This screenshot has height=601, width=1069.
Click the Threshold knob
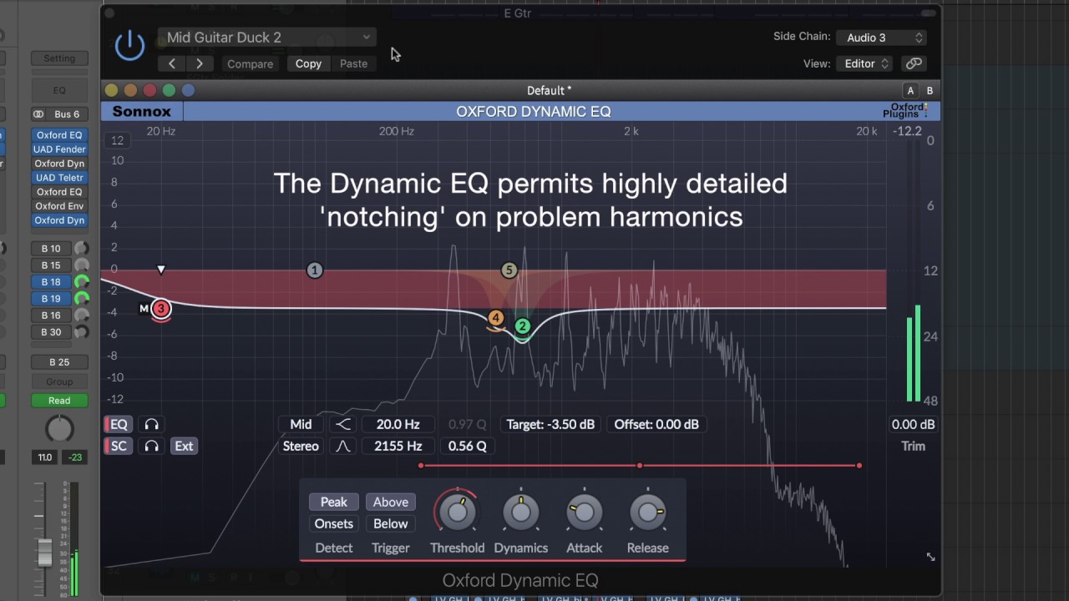coord(457,512)
